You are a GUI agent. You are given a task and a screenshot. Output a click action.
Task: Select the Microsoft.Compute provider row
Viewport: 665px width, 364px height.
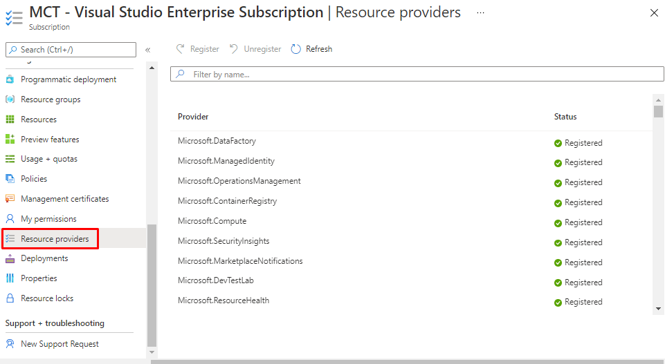point(212,221)
